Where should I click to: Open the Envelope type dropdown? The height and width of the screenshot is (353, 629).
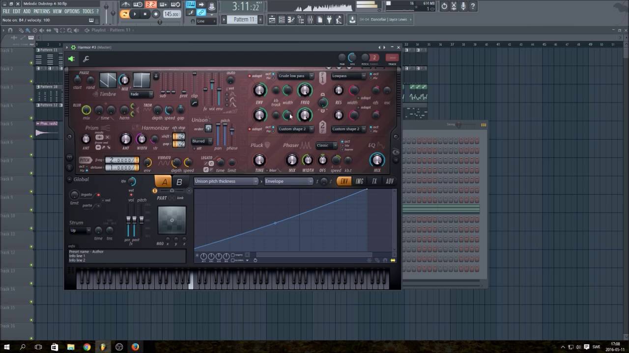click(x=288, y=181)
